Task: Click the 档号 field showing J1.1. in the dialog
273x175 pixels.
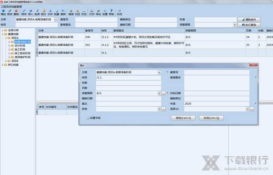Action: [x=128, y=78]
